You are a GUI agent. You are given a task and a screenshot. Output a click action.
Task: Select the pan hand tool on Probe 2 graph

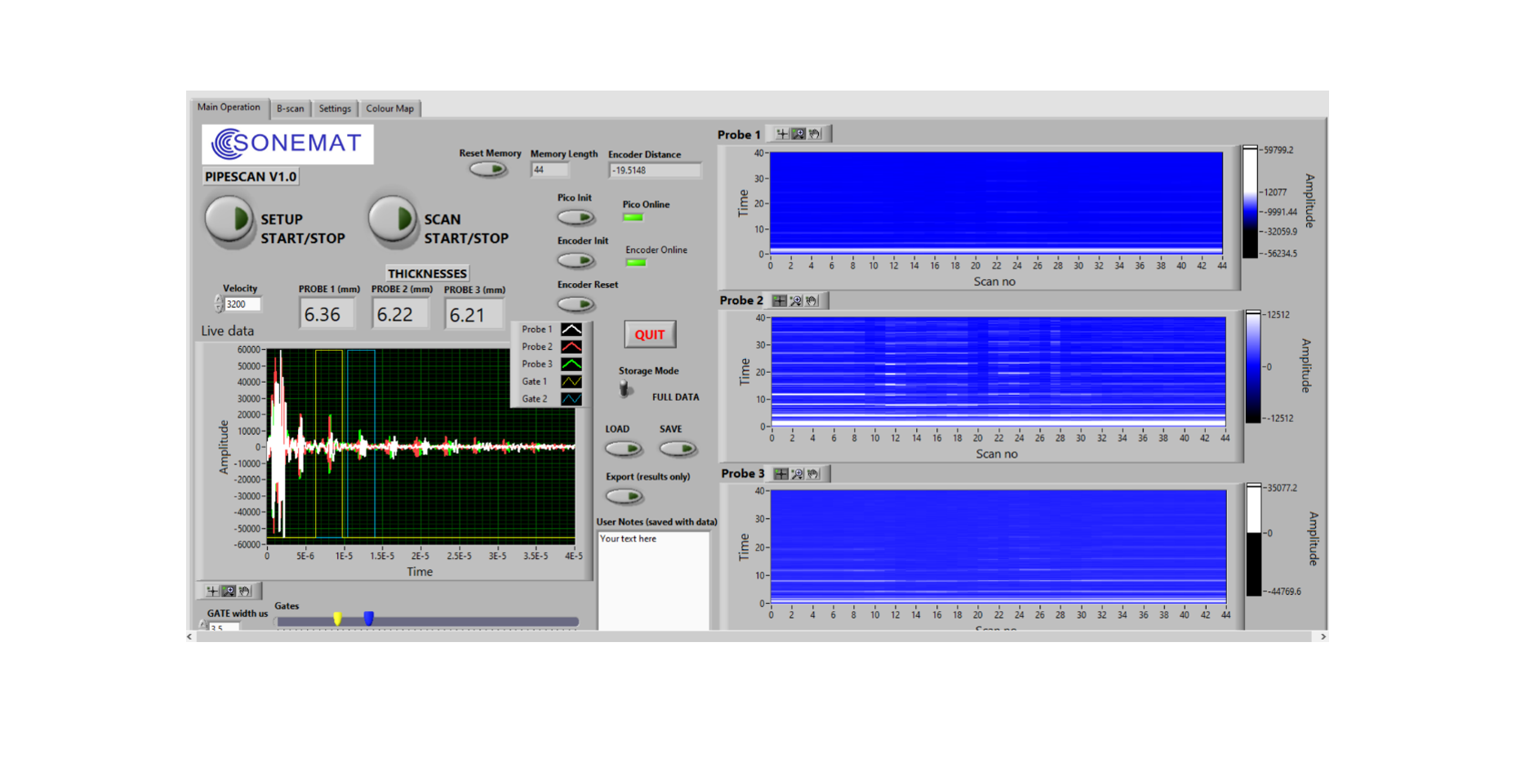(811, 301)
